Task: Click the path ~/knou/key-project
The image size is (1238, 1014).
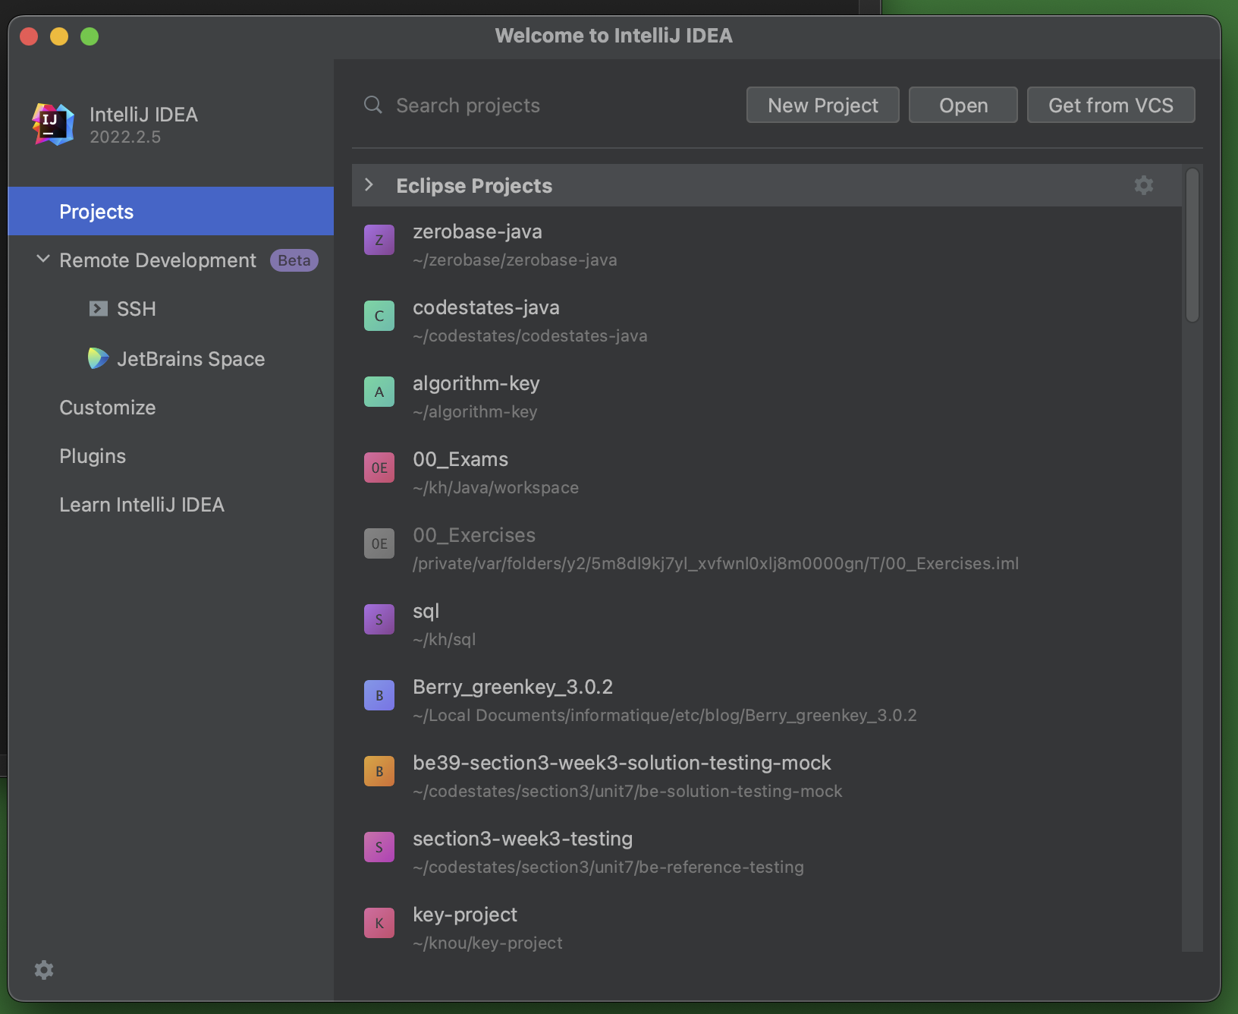Action: (x=488, y=943)
